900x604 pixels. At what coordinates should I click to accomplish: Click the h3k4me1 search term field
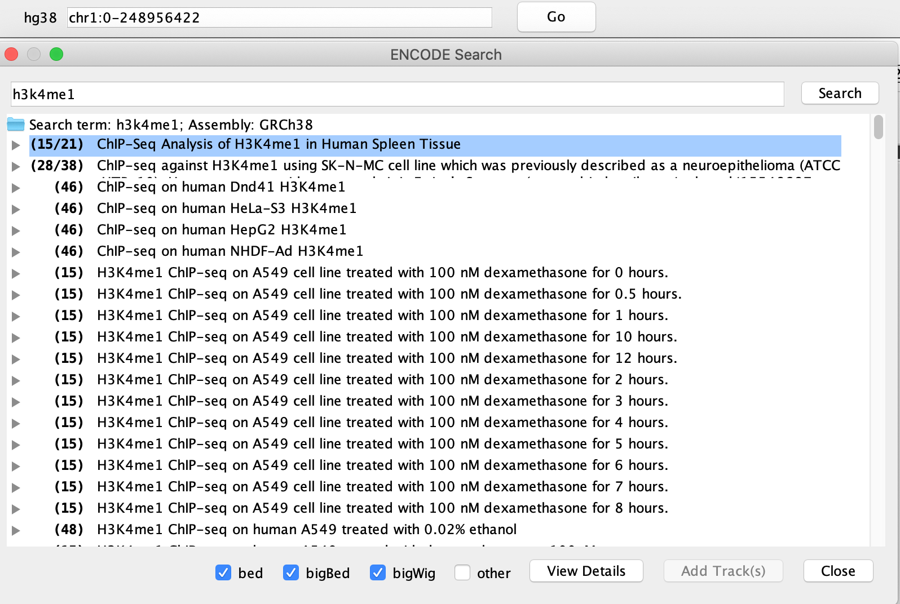[x=397, y=94]
